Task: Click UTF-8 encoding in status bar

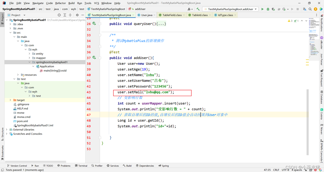Action: pyautogui.click(x=285, y=170)
